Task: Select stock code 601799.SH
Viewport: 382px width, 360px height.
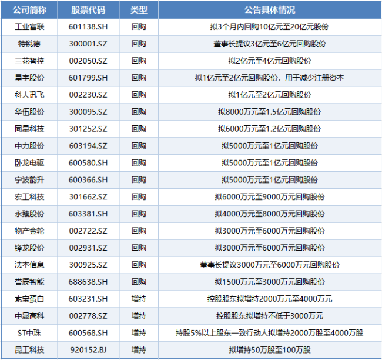Action: (88, 78)
